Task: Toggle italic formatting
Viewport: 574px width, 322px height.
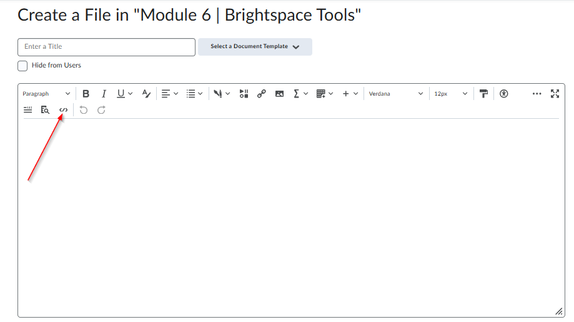Action: click(104, 94)
